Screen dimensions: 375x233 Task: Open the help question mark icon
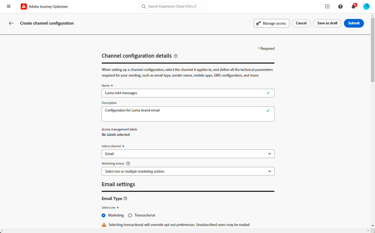coord(340,6)
